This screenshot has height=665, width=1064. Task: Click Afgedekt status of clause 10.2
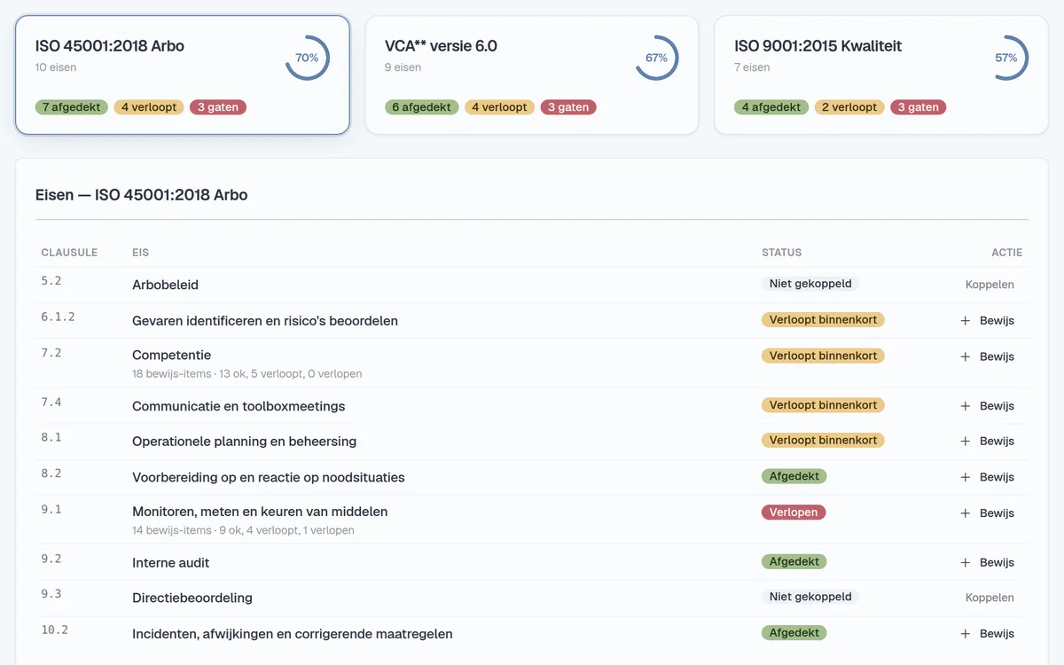pyautogui.click(x=794, y=633)
